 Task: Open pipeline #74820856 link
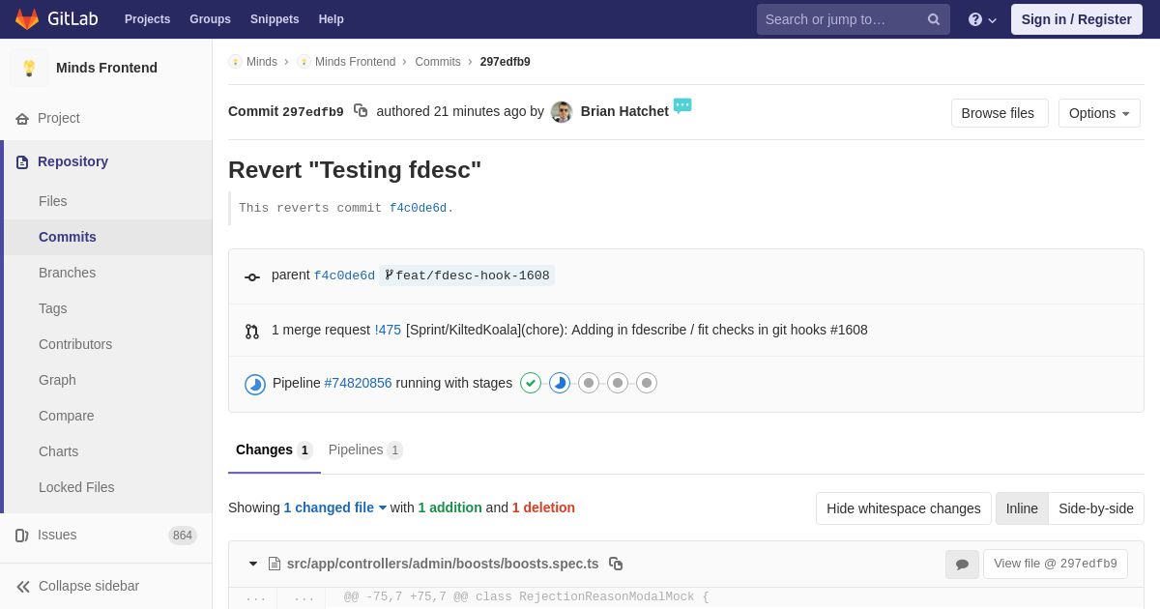pos(358,383)
